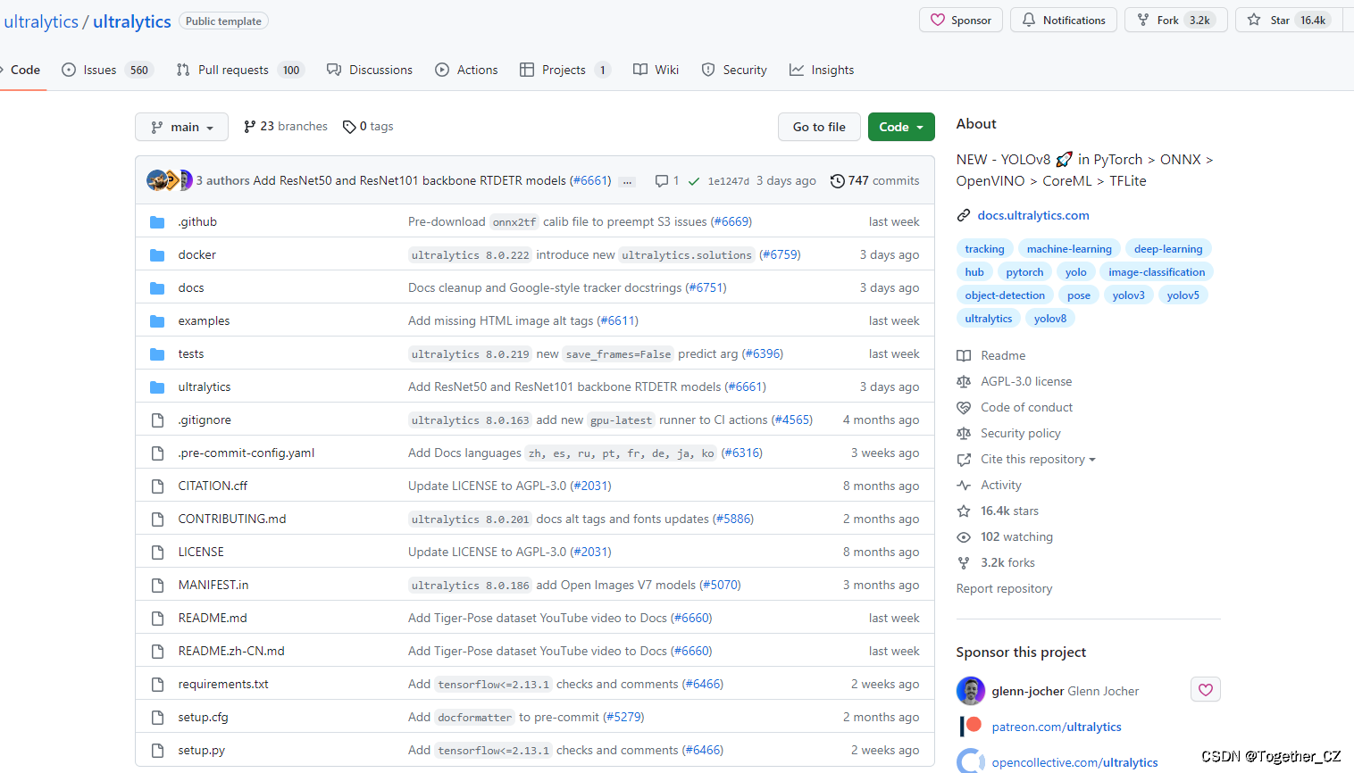Open the setup.py file
The width and height of the screenshot is (1354, 773).
coord(201,751)
